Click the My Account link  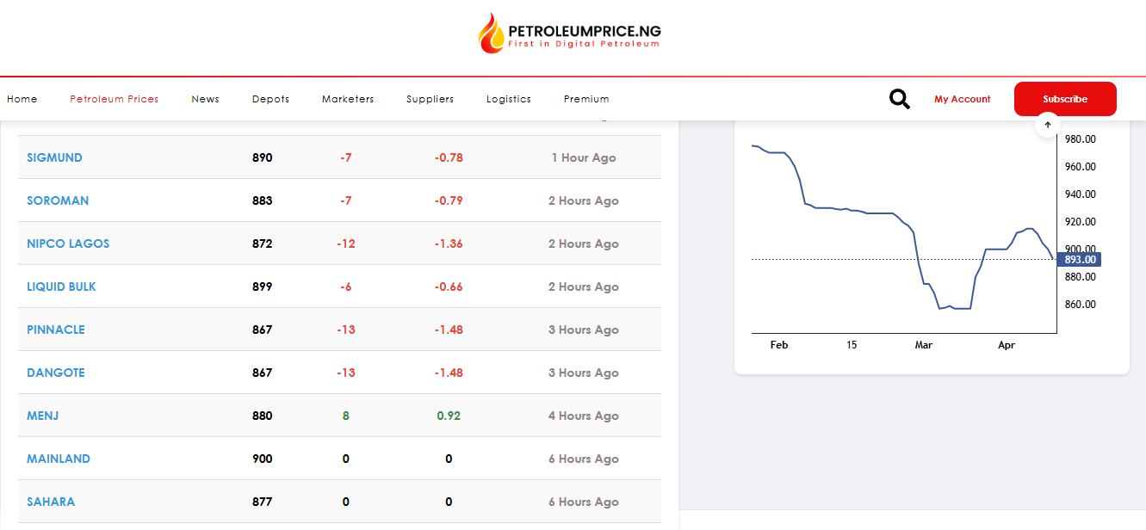point(962,99)
